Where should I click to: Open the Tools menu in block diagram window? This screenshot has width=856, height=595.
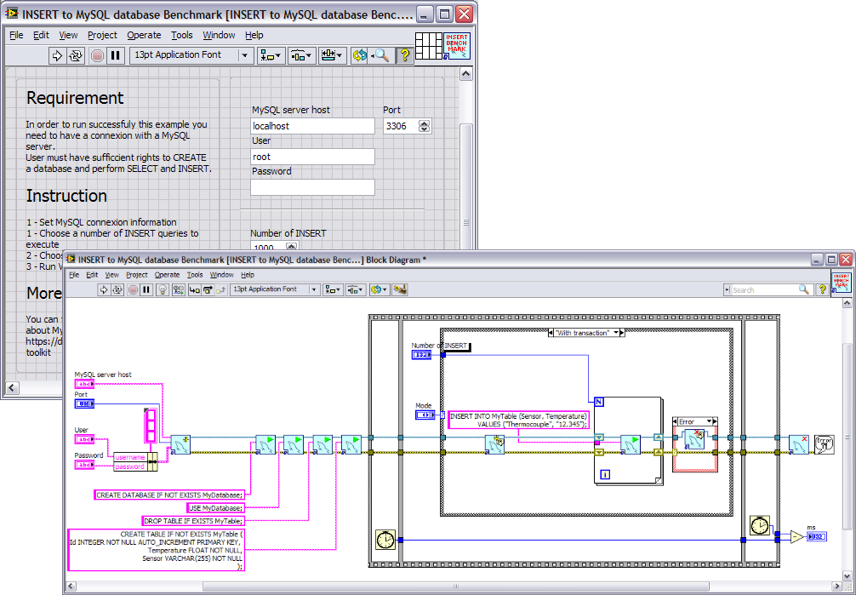(x=195, y=275)
